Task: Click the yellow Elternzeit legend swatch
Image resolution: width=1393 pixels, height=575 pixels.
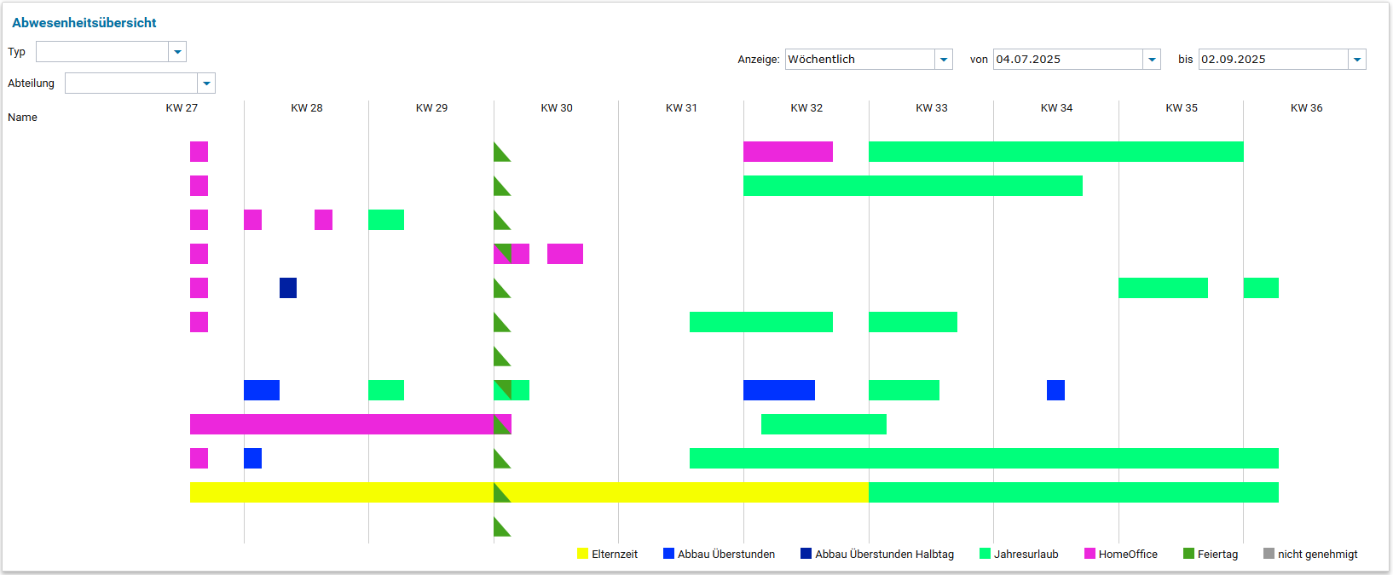Action: pos(582,554)
